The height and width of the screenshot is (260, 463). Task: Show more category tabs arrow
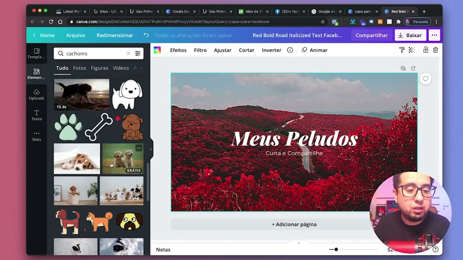click(x=141, y=68)
